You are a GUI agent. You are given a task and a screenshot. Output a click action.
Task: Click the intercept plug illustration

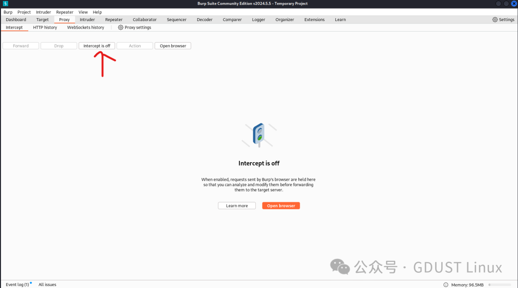click(259, 135)
